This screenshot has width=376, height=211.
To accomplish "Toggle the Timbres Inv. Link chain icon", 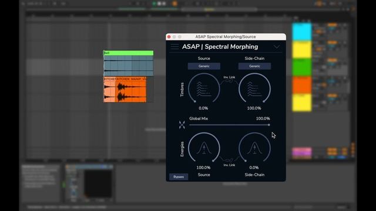I will [229, 81].
